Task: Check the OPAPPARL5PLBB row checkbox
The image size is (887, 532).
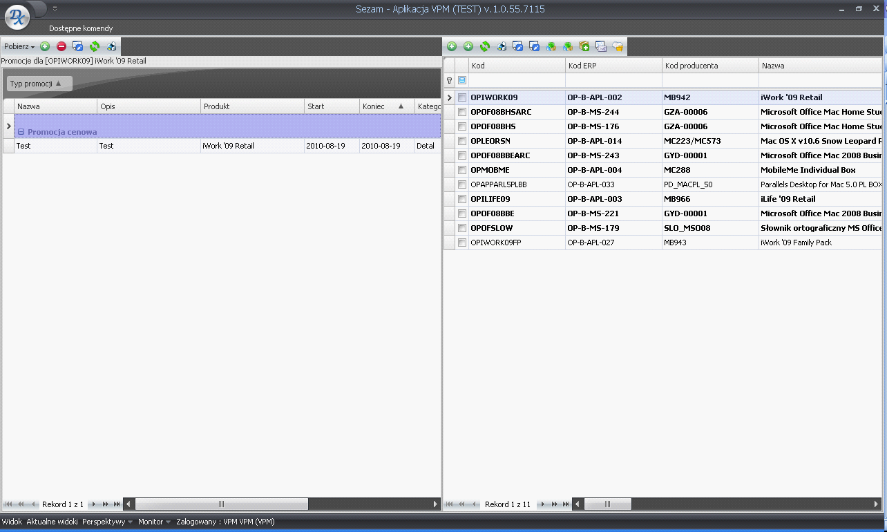Action: 462,184
